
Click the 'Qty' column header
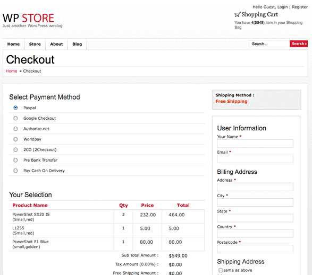[123, 206]
